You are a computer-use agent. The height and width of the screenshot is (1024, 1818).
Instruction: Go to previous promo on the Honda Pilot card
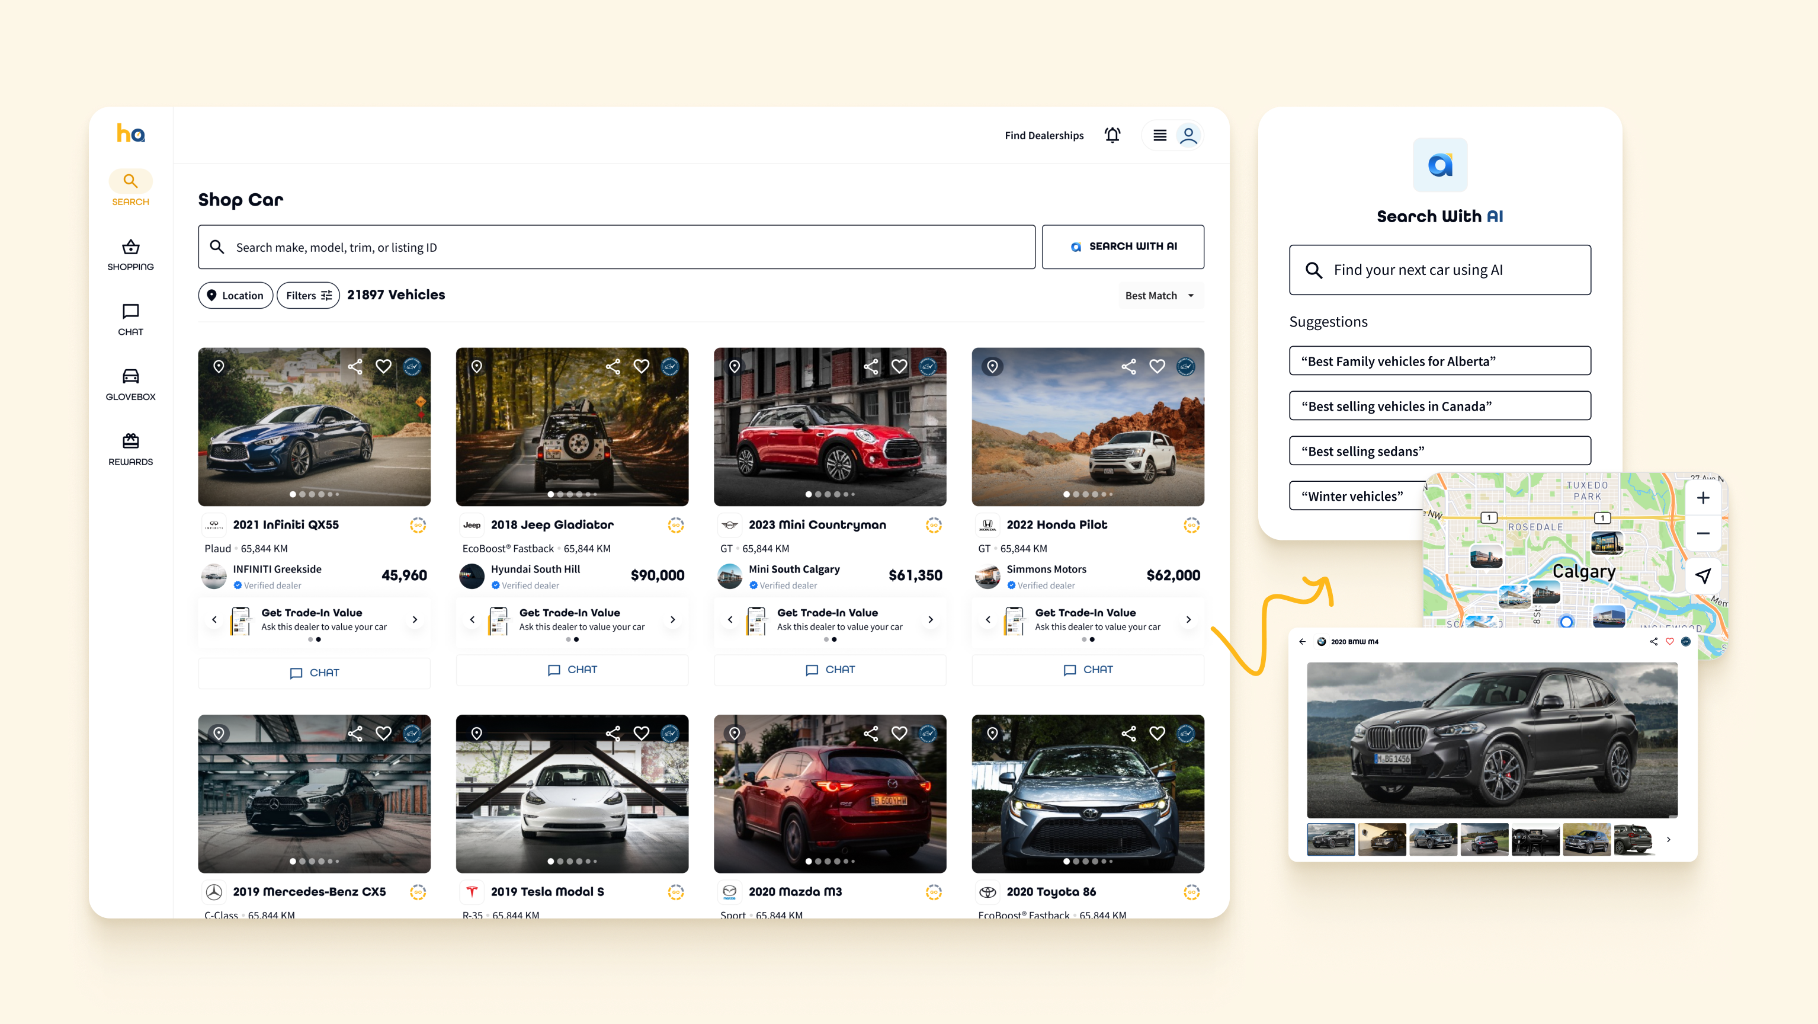[988, 619]
